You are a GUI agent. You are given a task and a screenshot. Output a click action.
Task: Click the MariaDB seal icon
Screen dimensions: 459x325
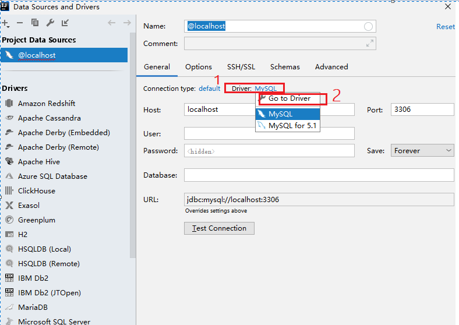click(x=9, y=307)
